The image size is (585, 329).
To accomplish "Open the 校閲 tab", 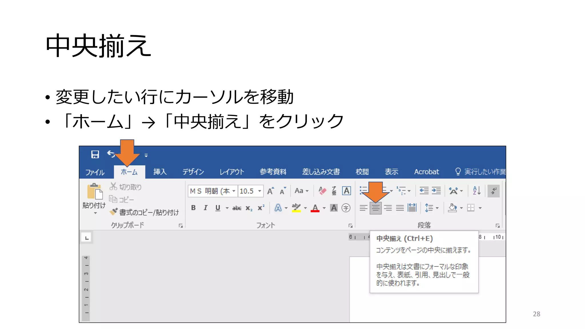I will [x=362, y=172].
